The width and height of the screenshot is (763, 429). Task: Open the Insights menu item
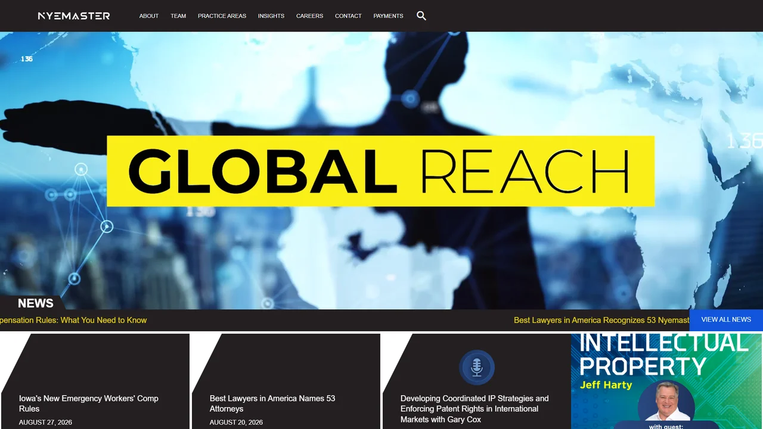click(x=271, y=16)
